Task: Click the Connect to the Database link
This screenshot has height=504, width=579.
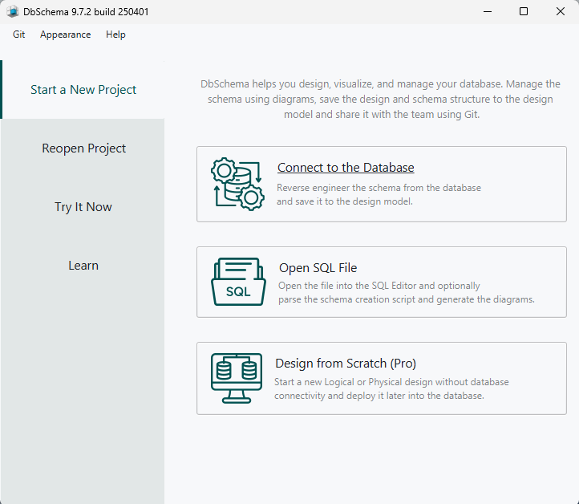Action: 346,168
